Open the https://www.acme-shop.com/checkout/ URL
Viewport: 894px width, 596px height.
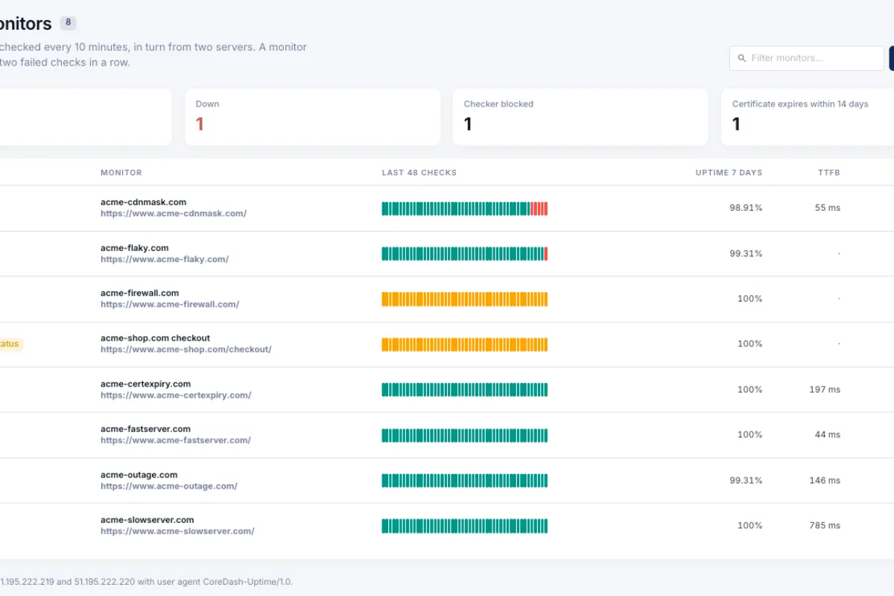click(x=186, y=349)
